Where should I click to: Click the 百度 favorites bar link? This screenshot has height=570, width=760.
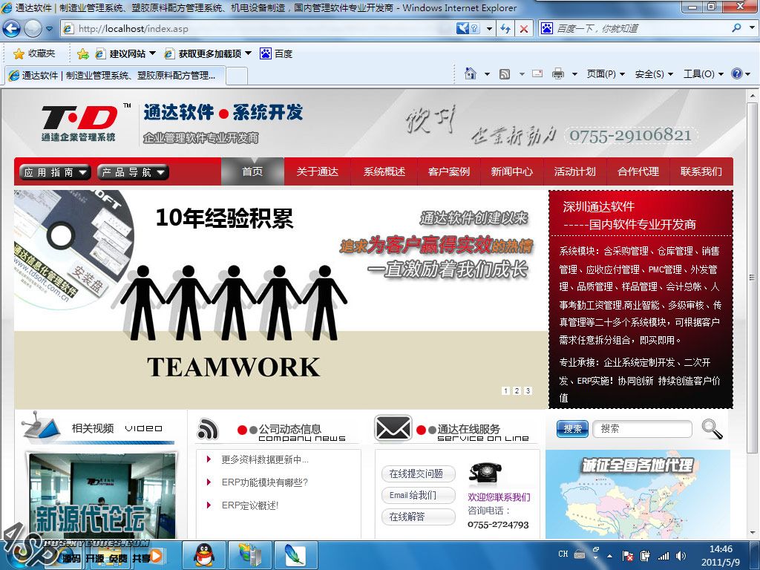click(276, 53)
